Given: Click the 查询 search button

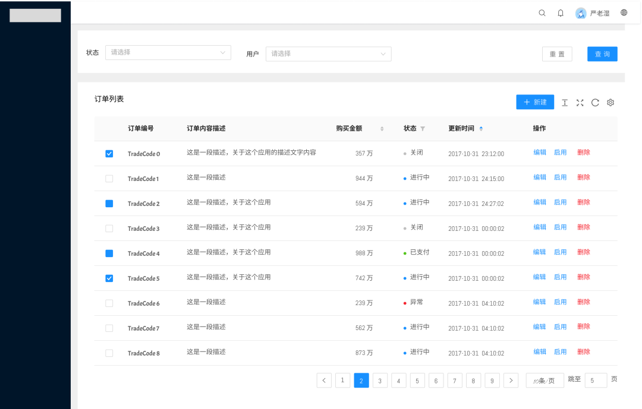Looking at the screenshot, I should (602, 53).
